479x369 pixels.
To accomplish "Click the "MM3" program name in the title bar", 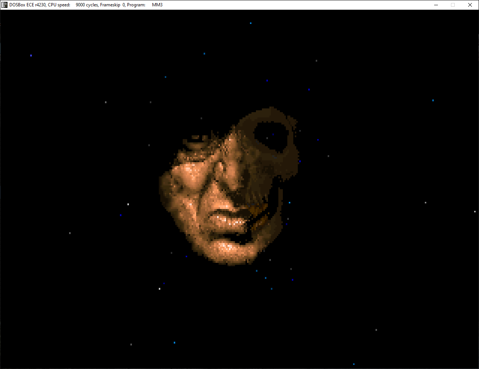I will pos(157,5).
